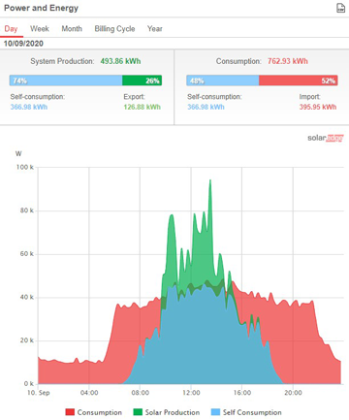Click the 20:00 x-axis label
349x420 pixels.
[293, 393]
